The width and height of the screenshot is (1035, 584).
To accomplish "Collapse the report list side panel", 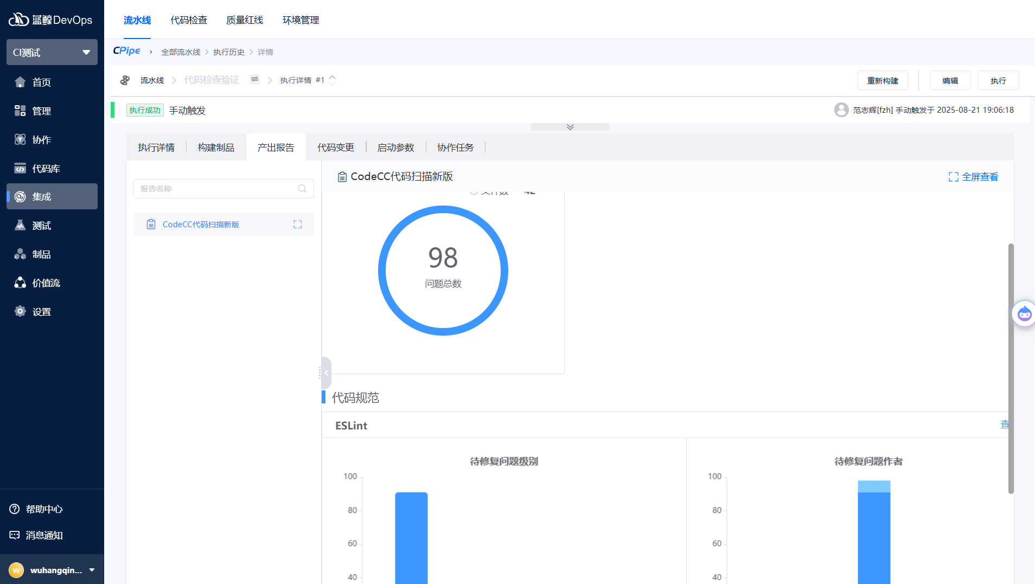I will [x=326, y=373].
